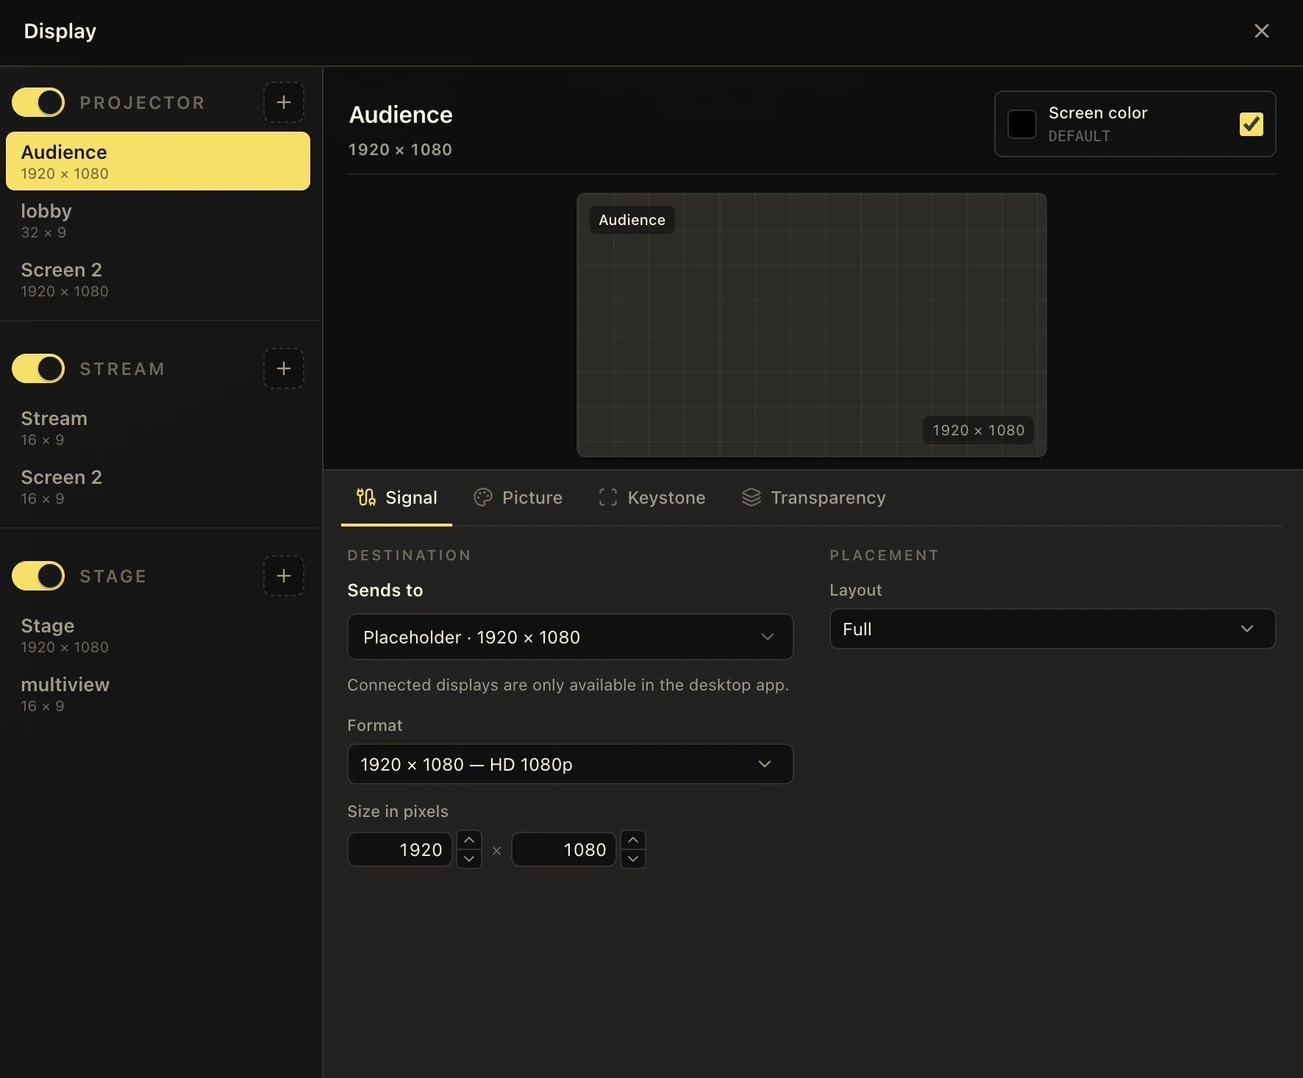Screen dimensions: 1303x1078
Task: Increase the pixel height value
Action: 633,840
